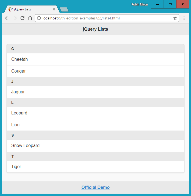This screenshot has width=191, height=196.
Task: Open the home page icon
Action: pyautogui.click(x=30, y=18)
